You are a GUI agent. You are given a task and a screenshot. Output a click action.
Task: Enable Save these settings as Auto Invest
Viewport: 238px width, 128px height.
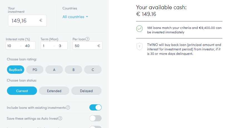pos(95,118)
